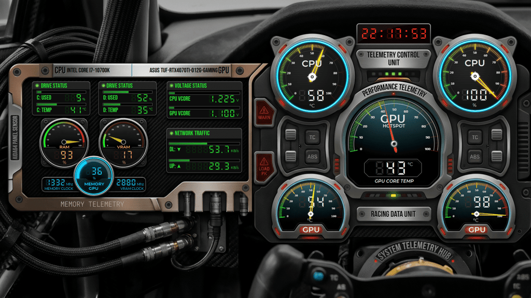Click the red WARN triangle button

click(264, 112)
